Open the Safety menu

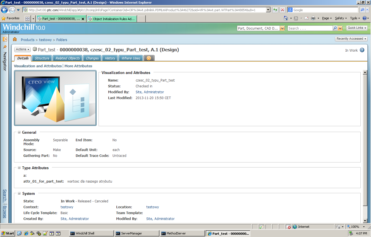coord(341,18)
